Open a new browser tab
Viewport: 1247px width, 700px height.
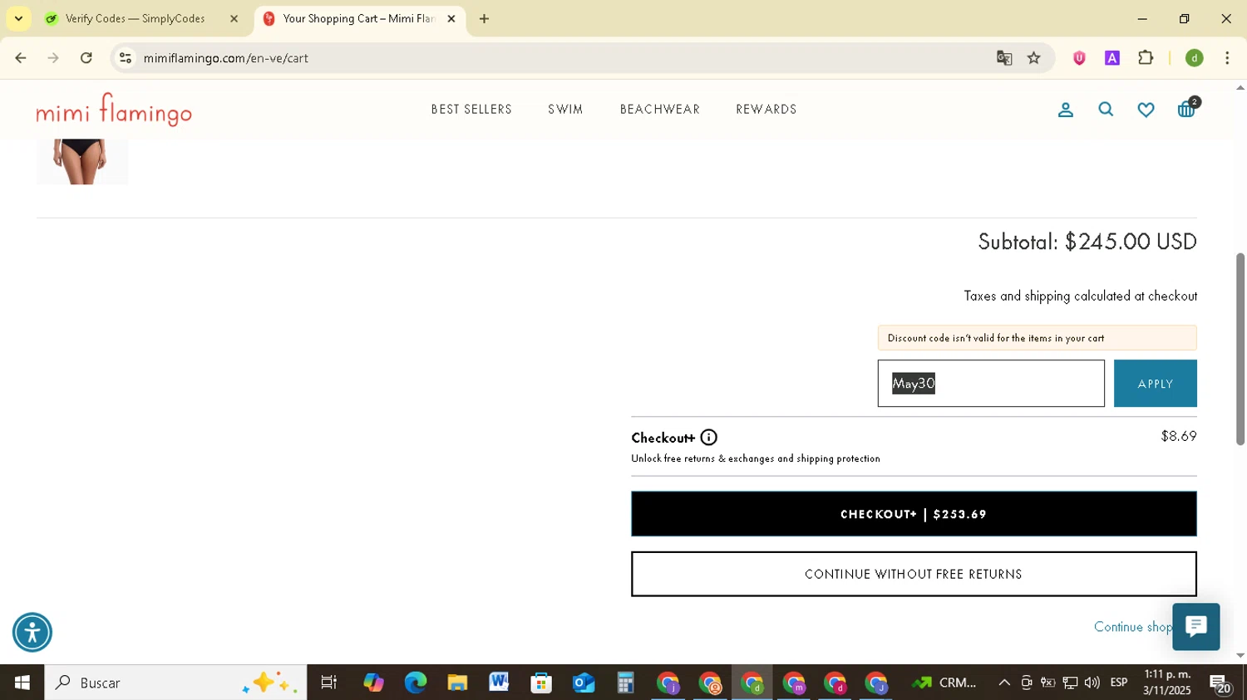point(485,18)
